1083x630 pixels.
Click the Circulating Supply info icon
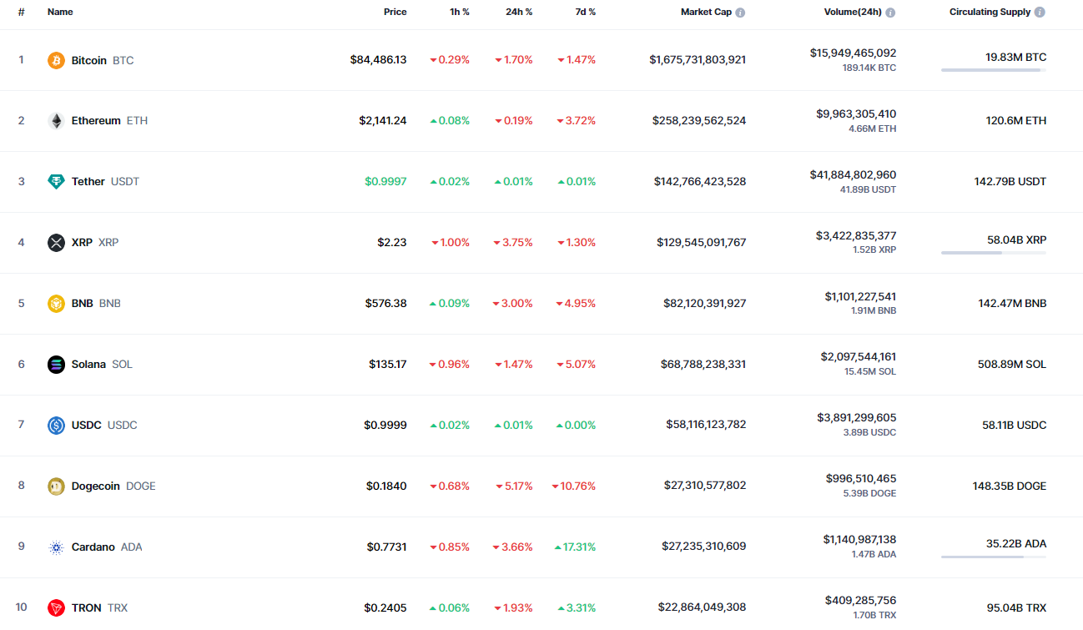[x=1040, y=13]
